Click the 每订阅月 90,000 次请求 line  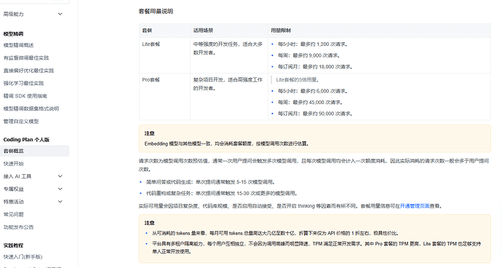point(315,114)
